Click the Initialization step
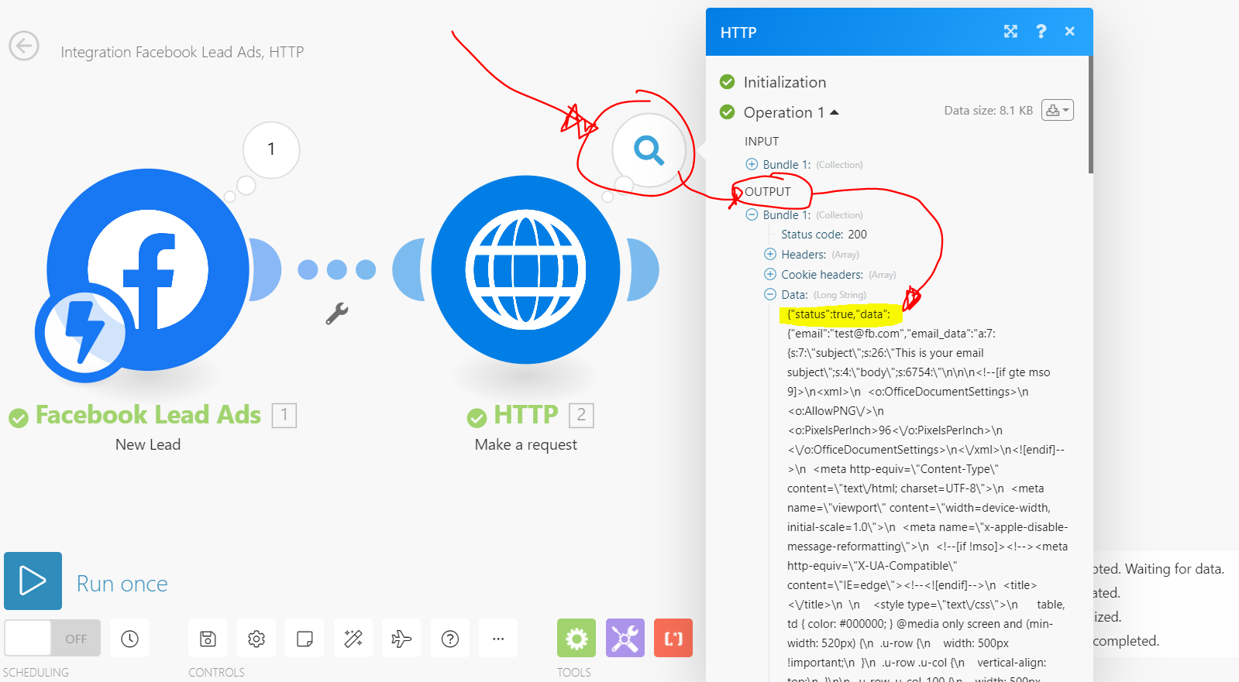Screen dimensions: 1239x682 784,82
